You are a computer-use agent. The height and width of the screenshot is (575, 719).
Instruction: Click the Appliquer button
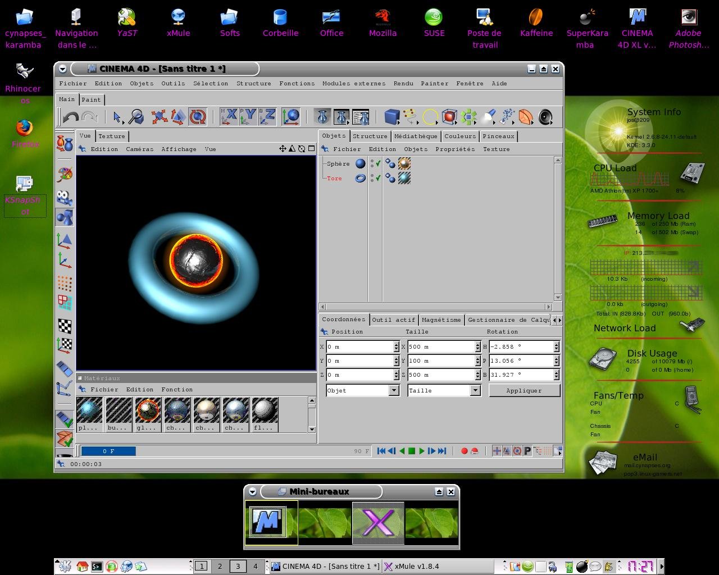524,390
